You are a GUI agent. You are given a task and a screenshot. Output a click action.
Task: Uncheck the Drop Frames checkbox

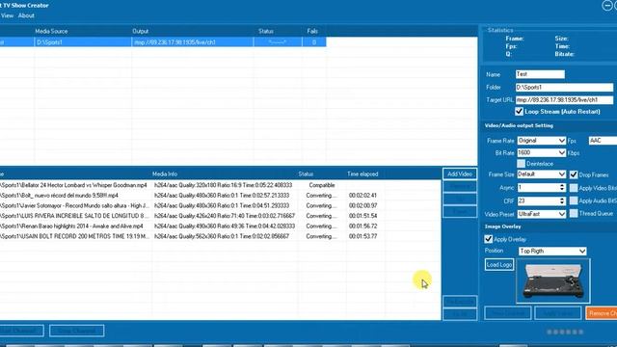(x=574, y=174)
